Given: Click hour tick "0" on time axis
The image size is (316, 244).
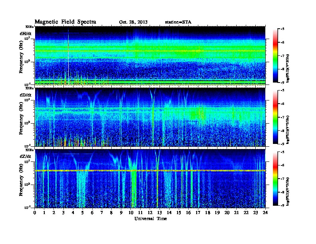Looking at the screenshot, I should click(x=35, y=213).
